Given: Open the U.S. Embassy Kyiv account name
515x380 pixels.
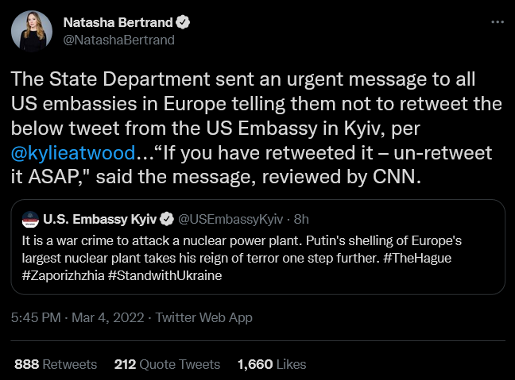Looking at the screenshot, I should (x=100, y=217).
